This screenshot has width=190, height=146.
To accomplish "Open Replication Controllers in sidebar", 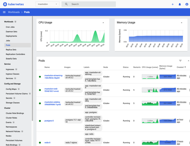I will pyautogui.click(x=15, y=54).
